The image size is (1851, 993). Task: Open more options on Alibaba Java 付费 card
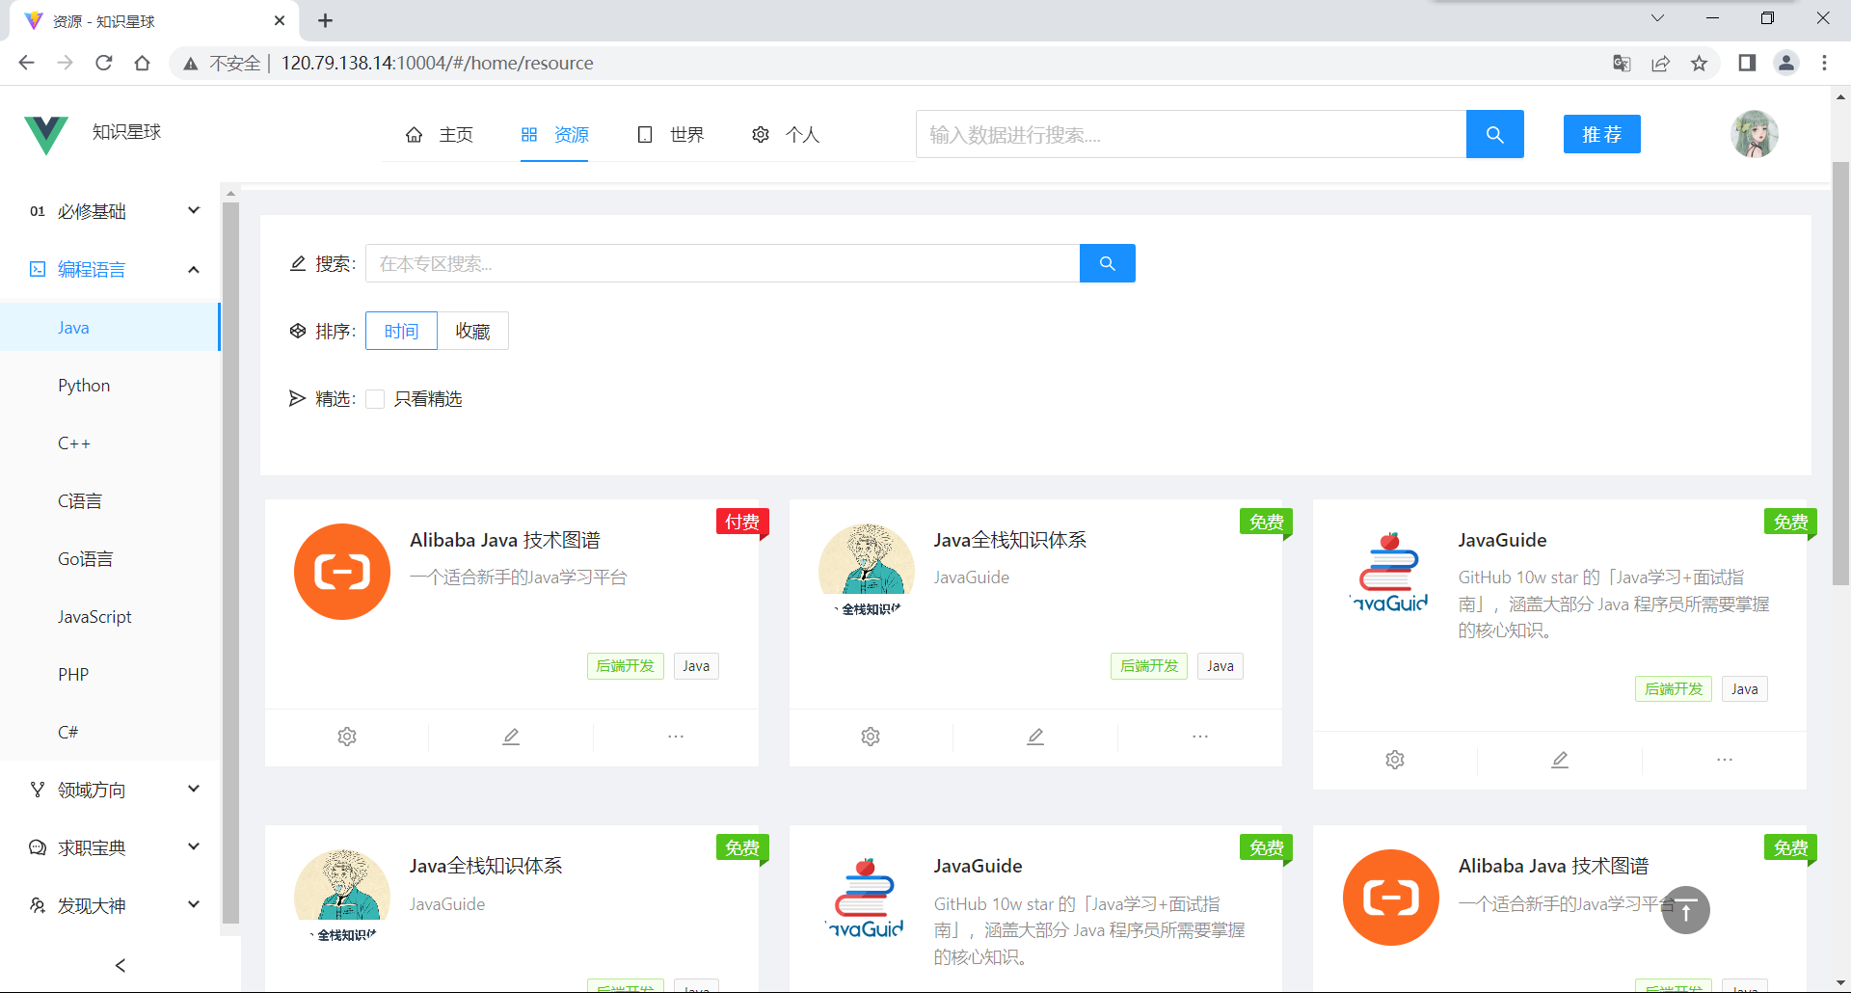(676, 737)
